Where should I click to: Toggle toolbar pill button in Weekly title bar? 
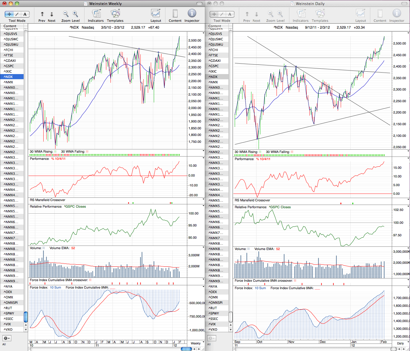click(200, 4)
